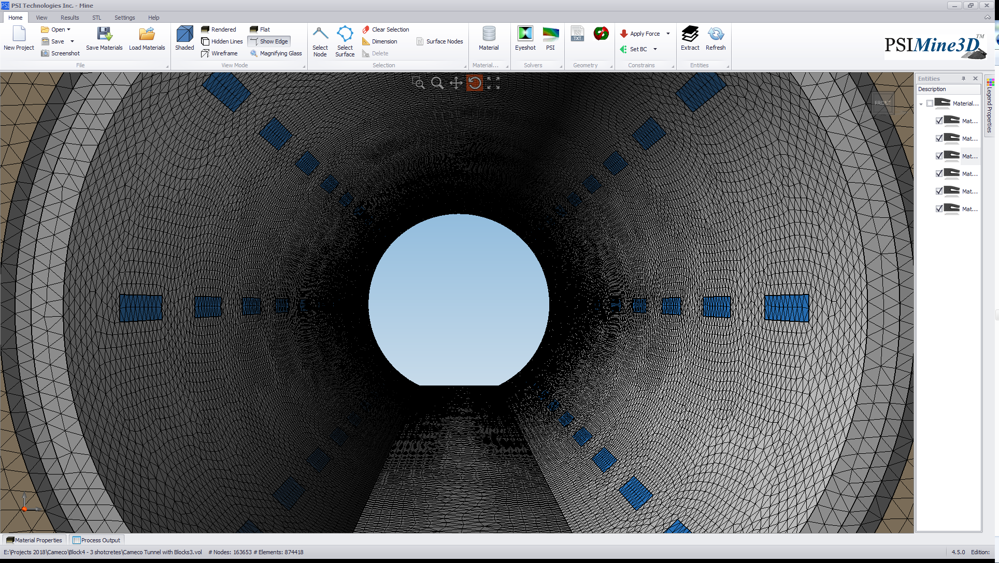Open the STL ribbon tab

tap(97, 18)
